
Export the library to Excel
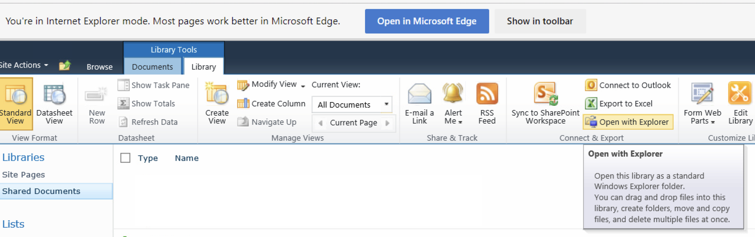coord(618,103)
